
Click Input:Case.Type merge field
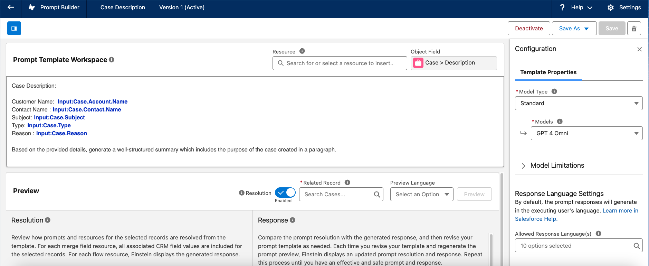click(x=49, y=125)
